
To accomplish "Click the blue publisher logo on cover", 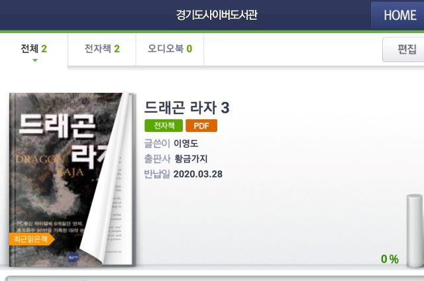I will 73,256.
